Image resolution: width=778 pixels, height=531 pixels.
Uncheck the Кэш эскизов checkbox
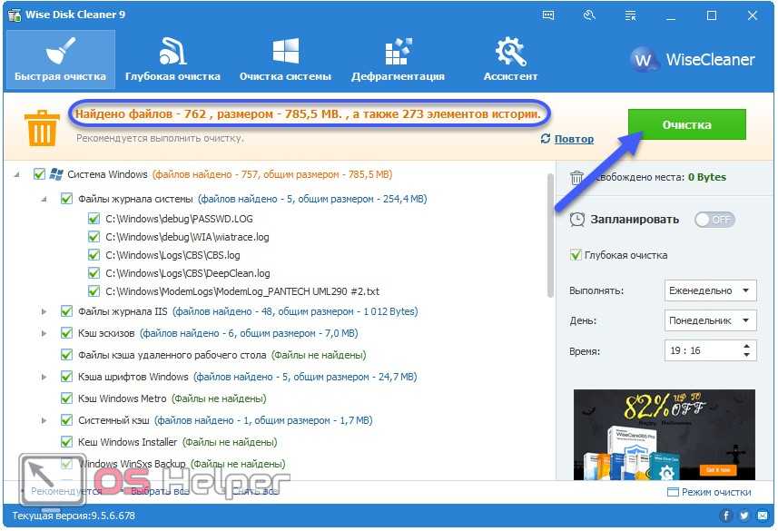tap(66, 333)
